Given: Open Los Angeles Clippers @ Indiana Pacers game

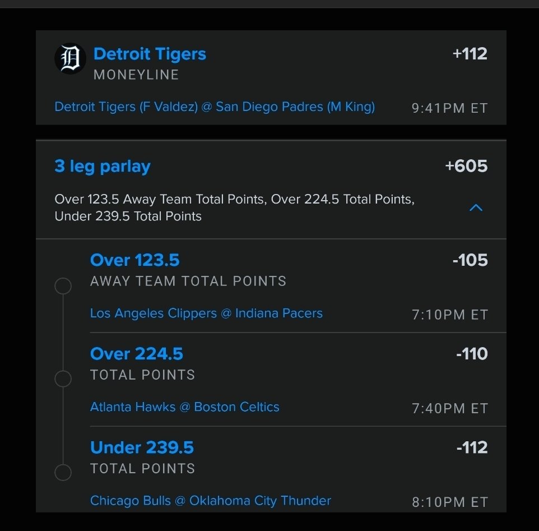Looking at the screenshot, I should (x=206, y=313).
